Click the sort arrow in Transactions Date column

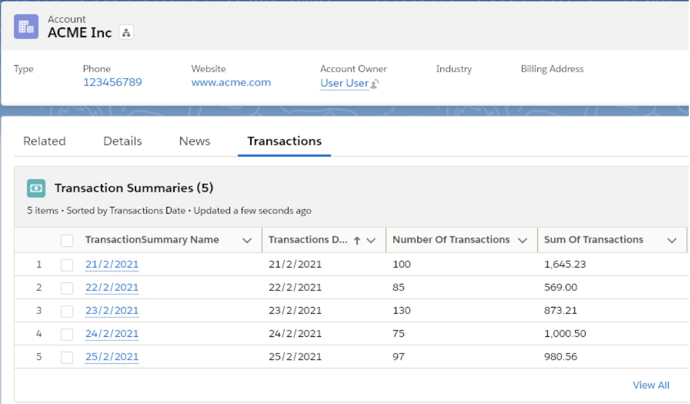pyautogui.click(x=357, y=240)
